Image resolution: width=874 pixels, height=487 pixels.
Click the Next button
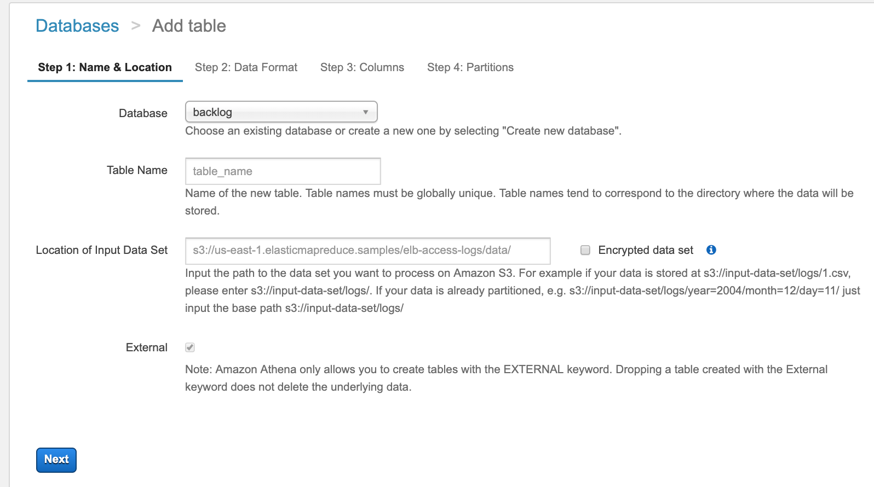coord(56,460)
